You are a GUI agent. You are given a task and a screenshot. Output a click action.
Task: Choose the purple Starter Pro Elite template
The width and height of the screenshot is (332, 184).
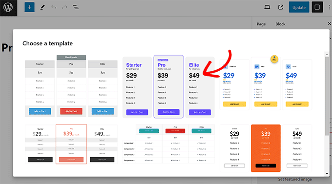click(x=168, y=86)
